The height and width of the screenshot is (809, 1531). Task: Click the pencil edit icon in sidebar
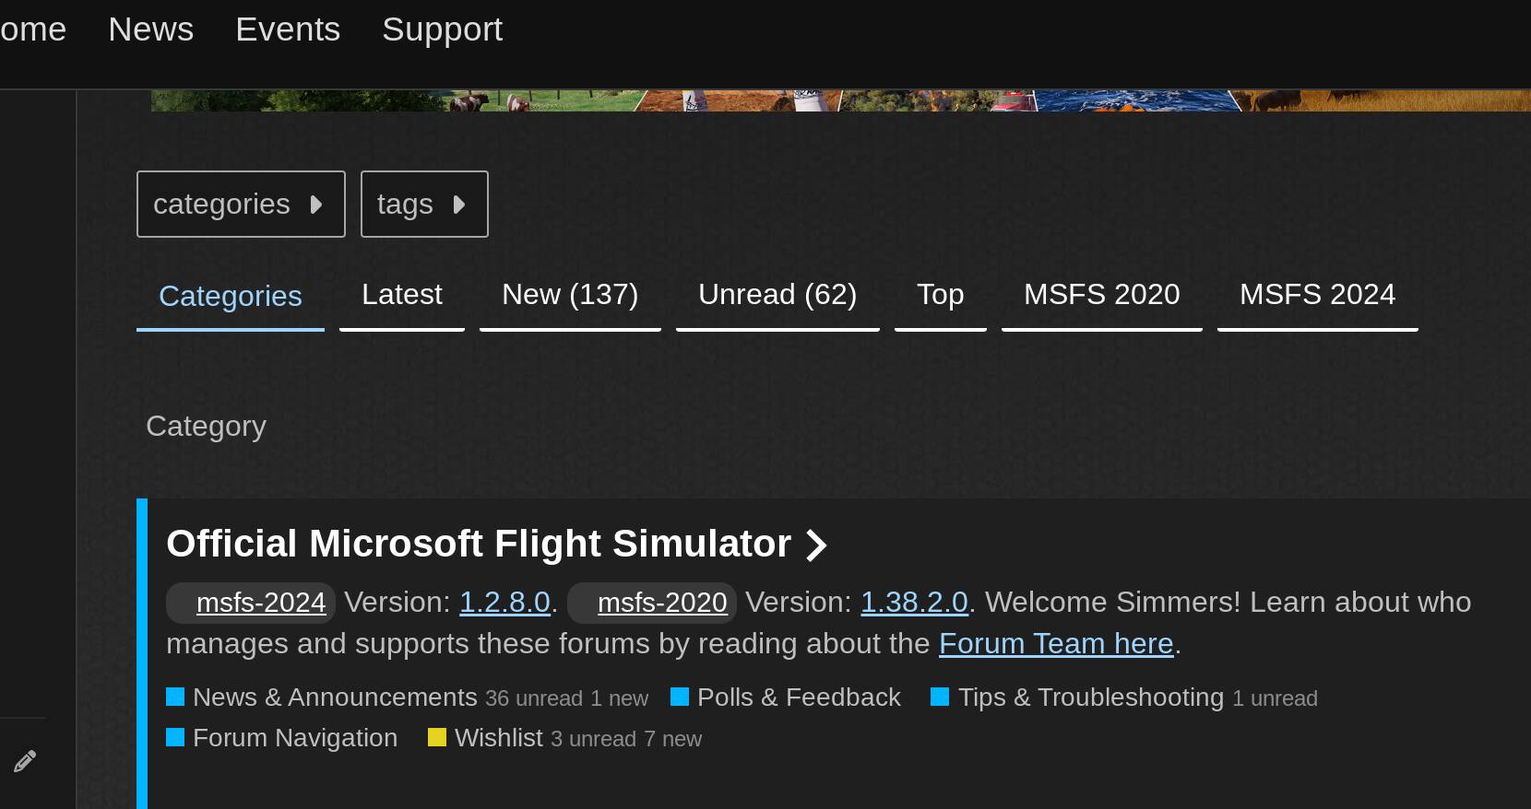[x=24, y=760]
